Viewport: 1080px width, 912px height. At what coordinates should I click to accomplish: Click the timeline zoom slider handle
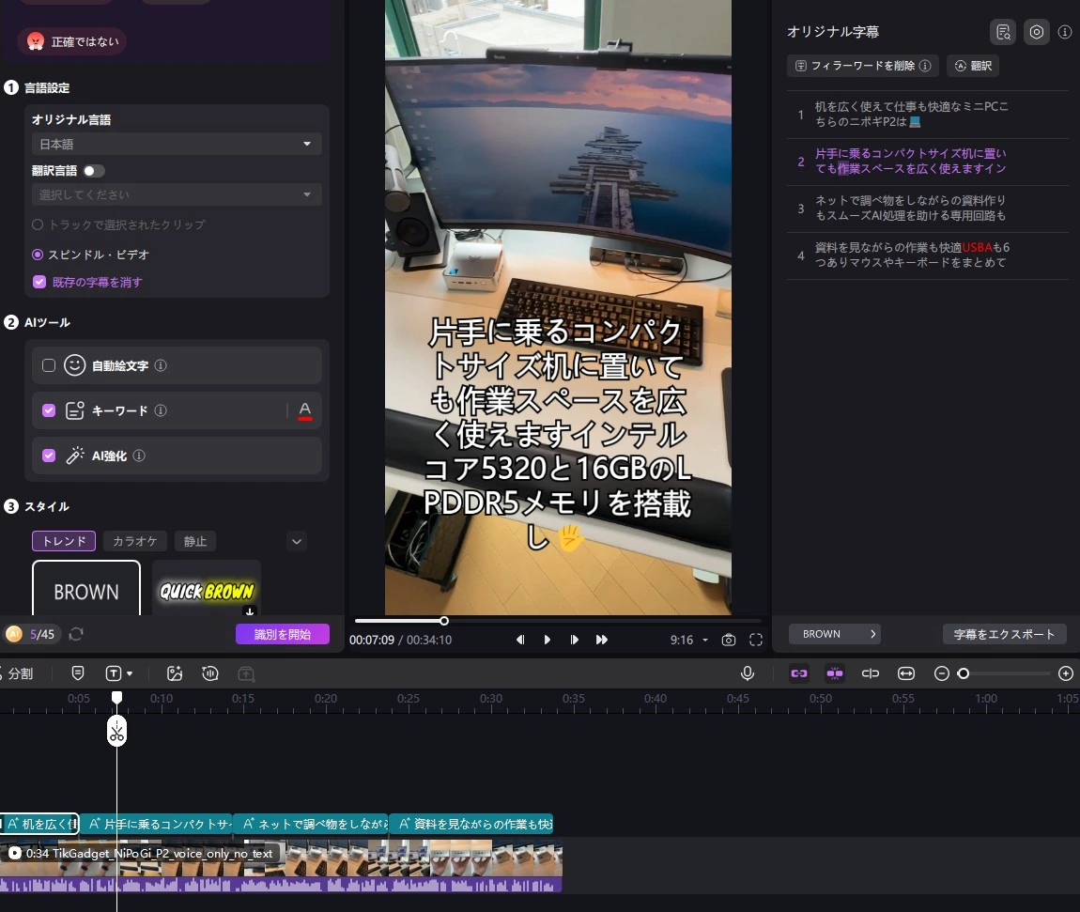pyautogui.click(x=964, y=673)
